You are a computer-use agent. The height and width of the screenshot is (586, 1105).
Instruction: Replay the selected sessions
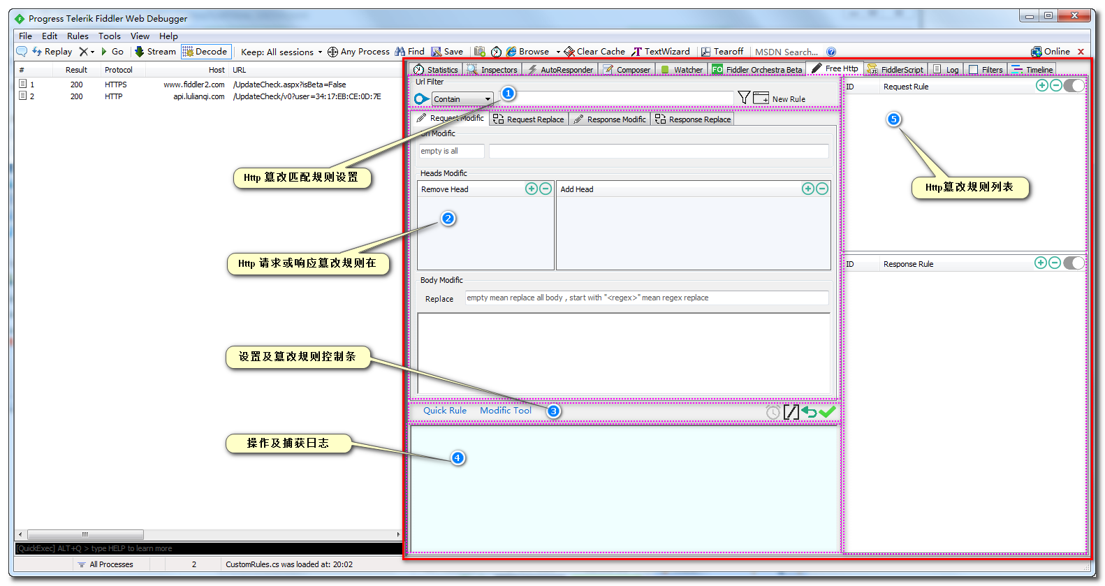pyautogui.click(x=52, y=52)
